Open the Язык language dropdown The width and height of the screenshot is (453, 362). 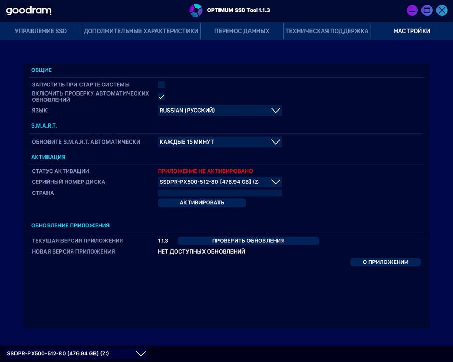point(220,111)
